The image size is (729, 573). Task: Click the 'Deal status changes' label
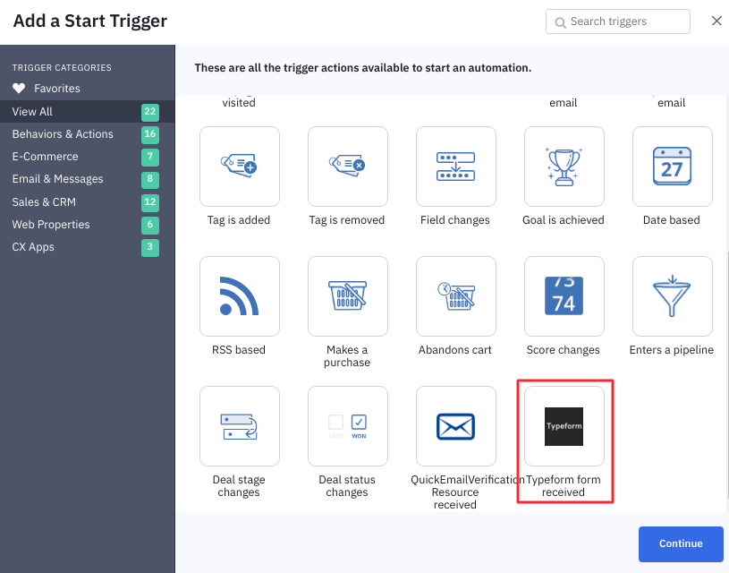pos(347,486)
